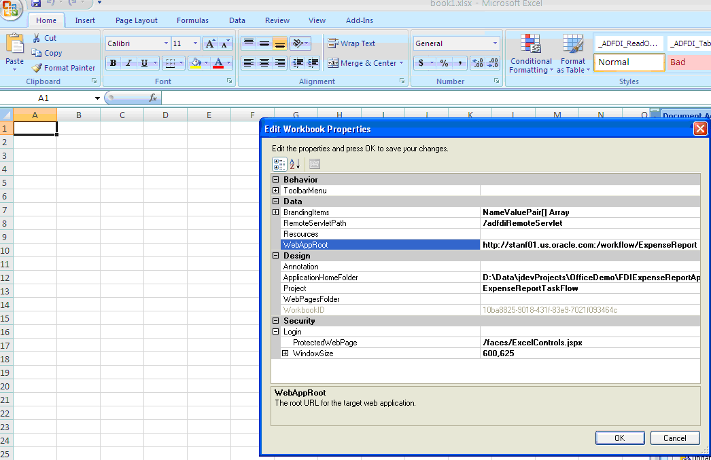
Task: Expand the WindowSize property
Action: (285, 353)
